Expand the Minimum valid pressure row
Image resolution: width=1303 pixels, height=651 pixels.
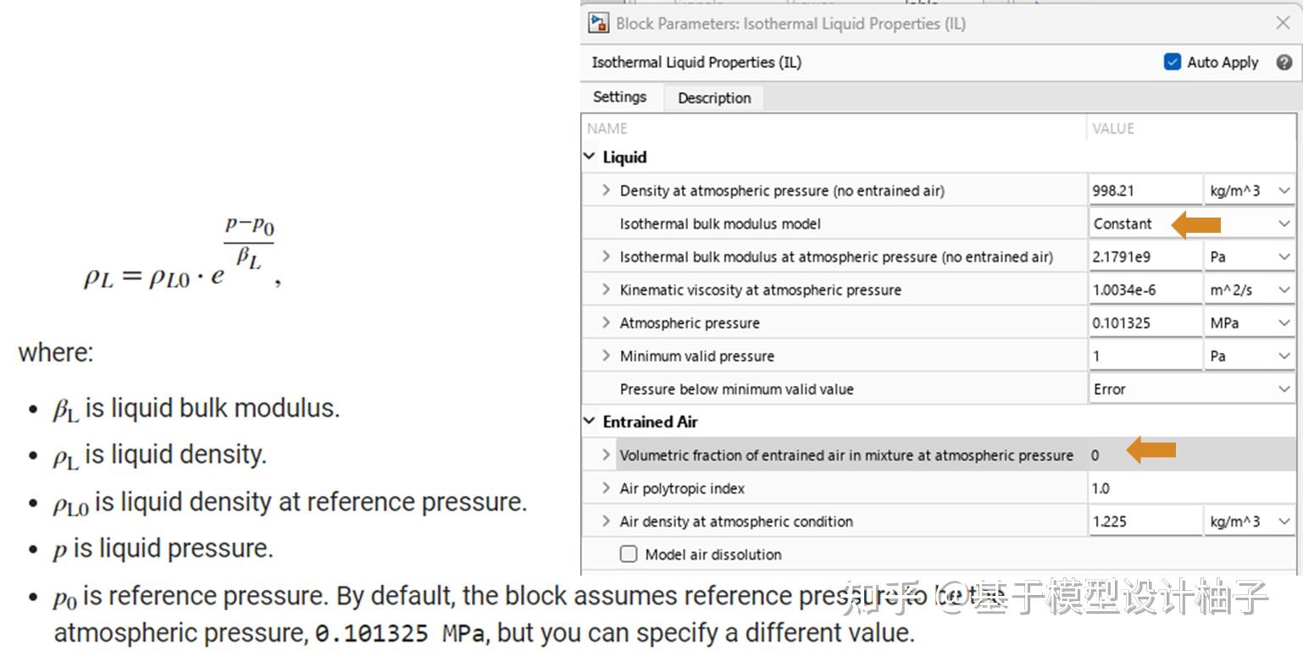click(606, 356)
